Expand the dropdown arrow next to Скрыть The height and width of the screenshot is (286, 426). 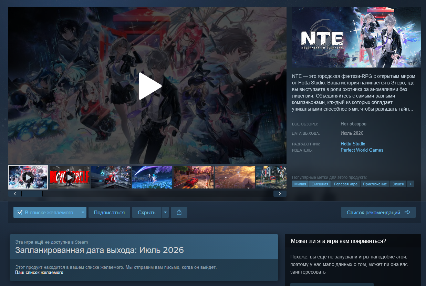point(165,212)
